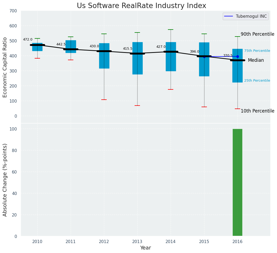This screenshot has width=277, height=253.
Task: Click the green 2016 absolute change bar
Action: point(237,182)
